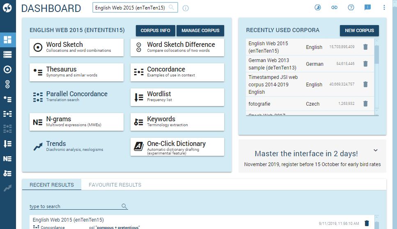This screenshot has height=229, width=397.
Task: Expand the Master the interface banner
Action: pos(375,150)
